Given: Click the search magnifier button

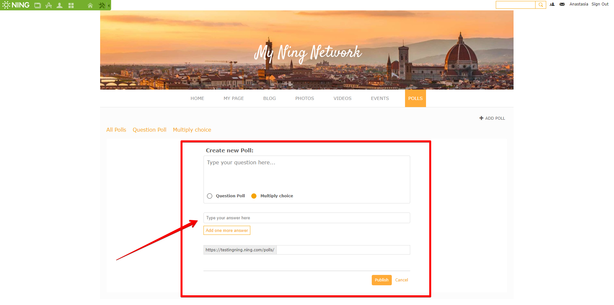Looking at the screenshot, I should tap(541, 5).
